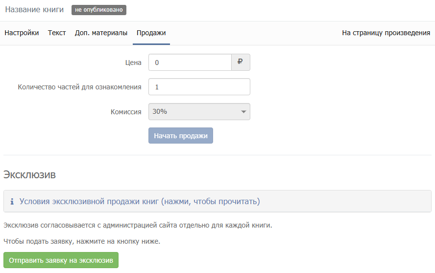Click the Название книги title
Screen dimensions: 435x273
click(x=34, y=10)
